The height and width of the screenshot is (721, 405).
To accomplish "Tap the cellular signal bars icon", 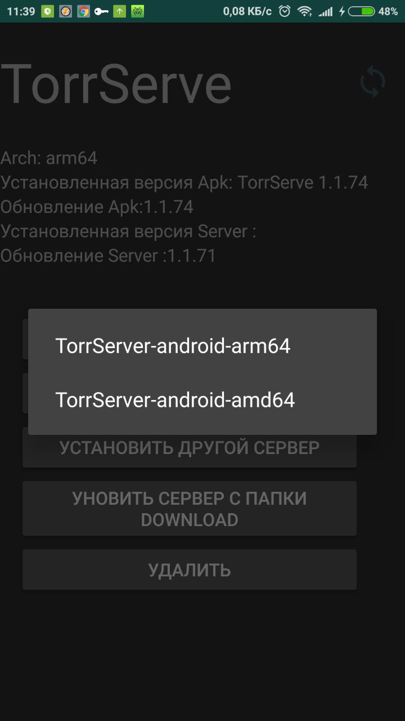I will (x=325, y=11).
